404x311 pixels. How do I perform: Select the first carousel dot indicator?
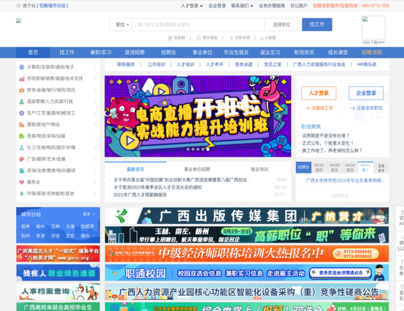pyautogui.click(x=188, y=149)
